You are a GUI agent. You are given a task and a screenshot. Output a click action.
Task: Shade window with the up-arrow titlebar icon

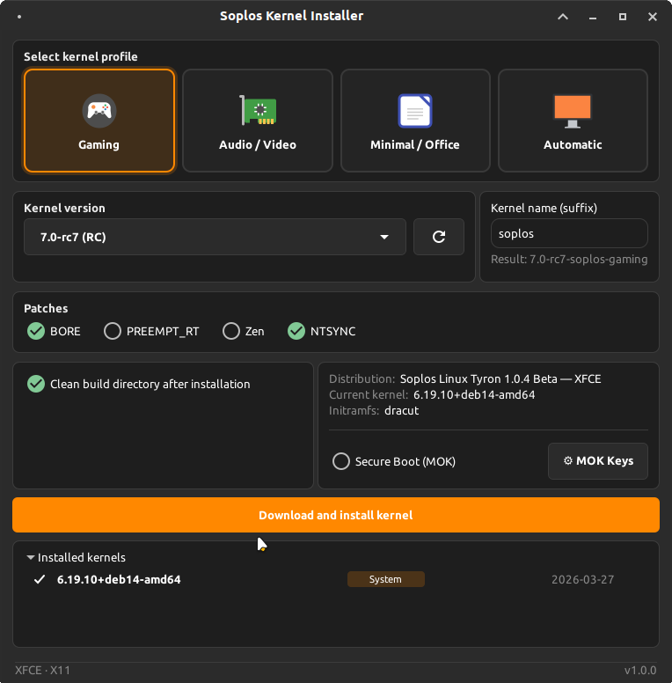[563, 17]
